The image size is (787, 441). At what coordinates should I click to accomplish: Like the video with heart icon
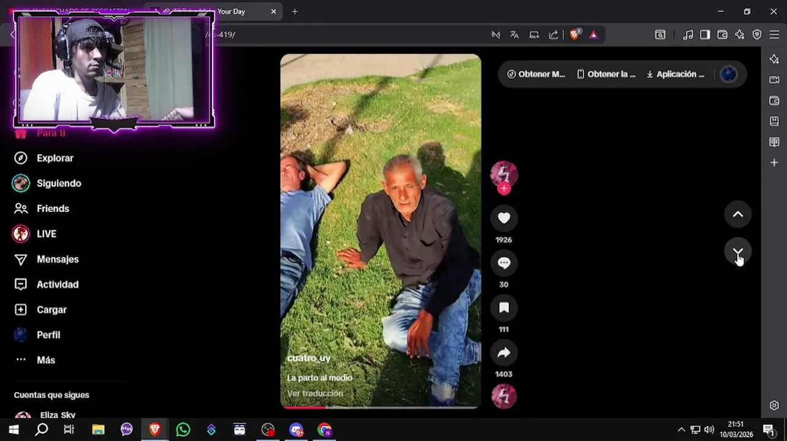click(504, 218)
